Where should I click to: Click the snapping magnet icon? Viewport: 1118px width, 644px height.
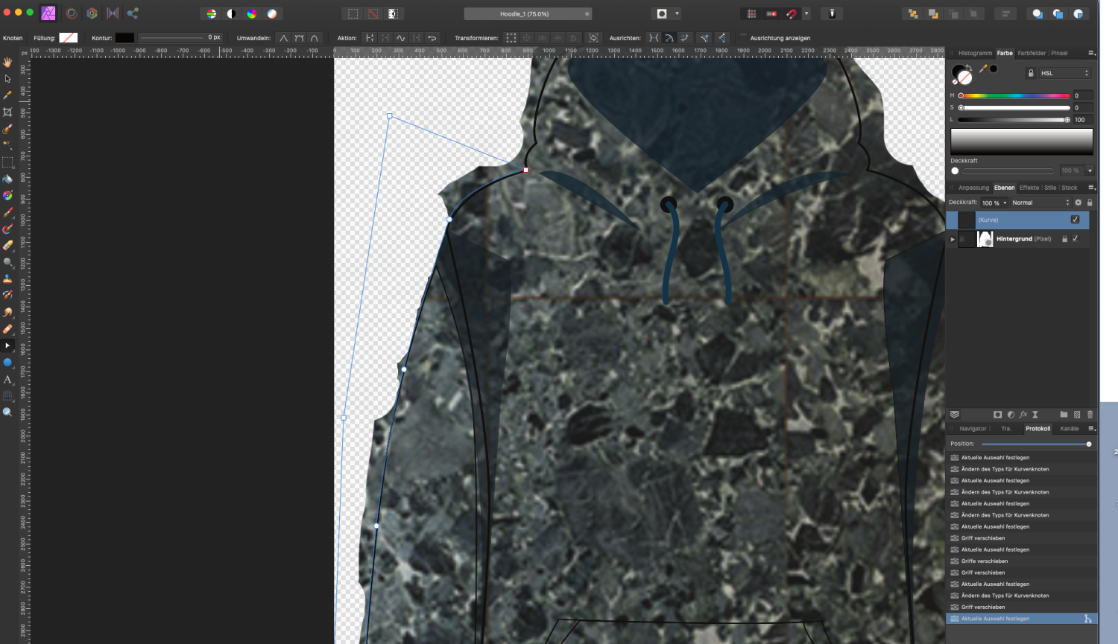(x=792, y=13)
